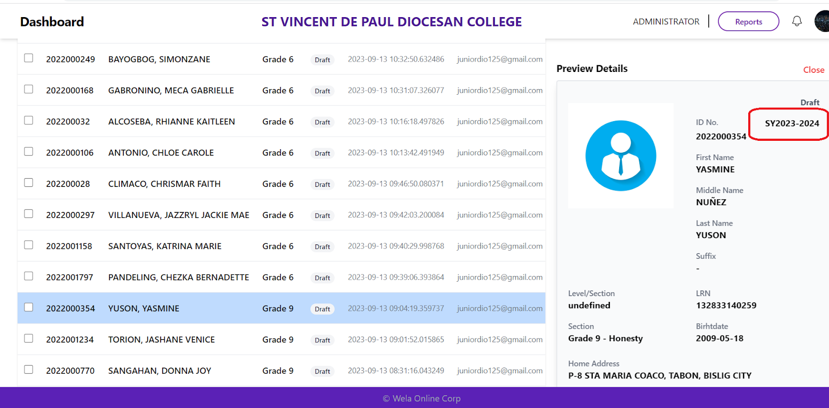Select student name PANDELING, CHEZKA BERNADETTE
The width and height of the screenshot is (829, 408).
[179, 278]
